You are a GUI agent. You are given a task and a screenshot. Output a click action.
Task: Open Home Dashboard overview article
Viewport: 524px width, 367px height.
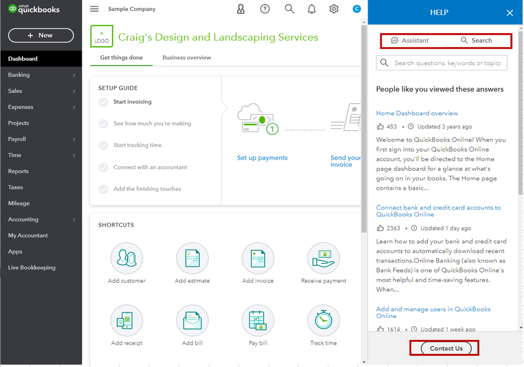(x=416, y=113)
